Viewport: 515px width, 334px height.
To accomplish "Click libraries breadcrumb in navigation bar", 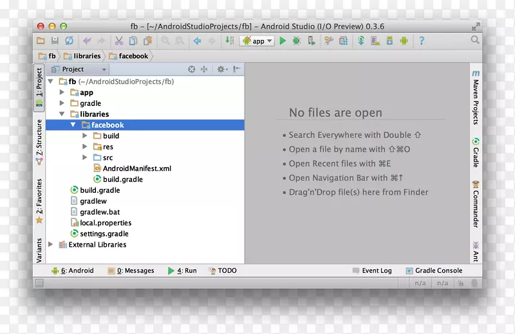I will [x=82, y=56].
